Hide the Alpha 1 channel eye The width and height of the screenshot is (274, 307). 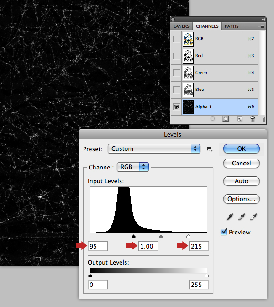click(x=177, y=107)
